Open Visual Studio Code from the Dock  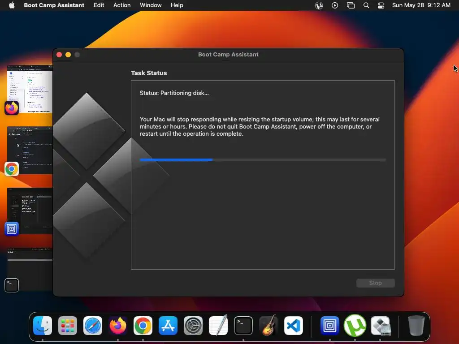[x=294, y=326]
